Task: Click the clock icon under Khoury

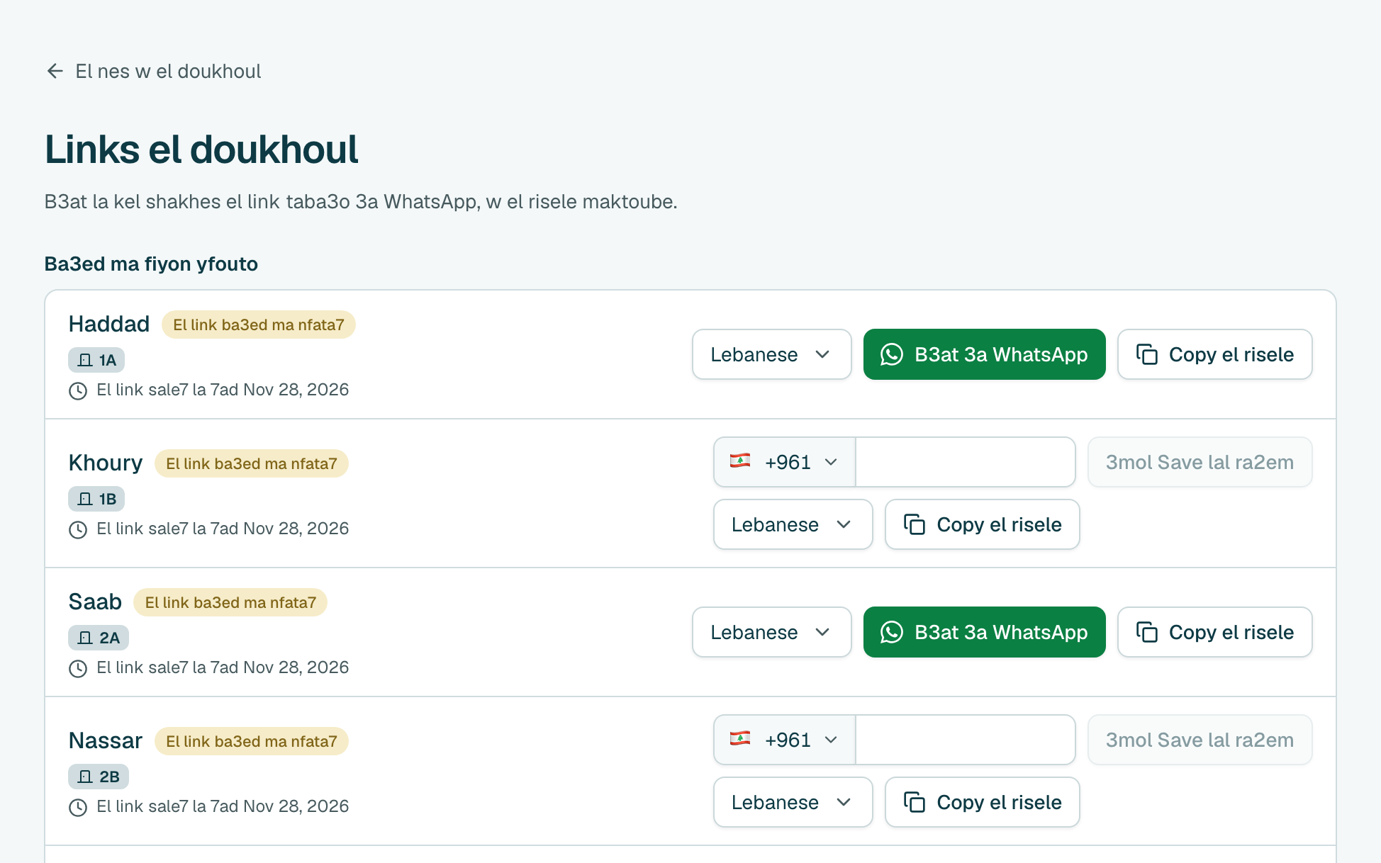Action: click(78, 529)
